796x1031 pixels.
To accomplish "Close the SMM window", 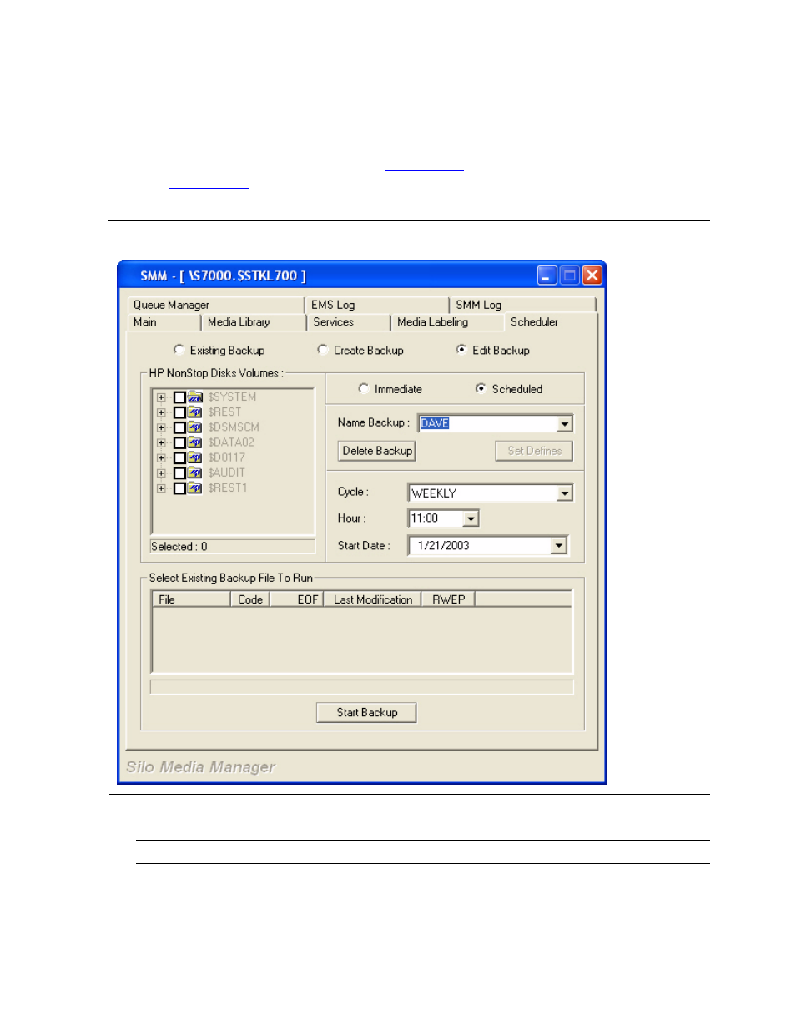I will click(x=592, y=275).
